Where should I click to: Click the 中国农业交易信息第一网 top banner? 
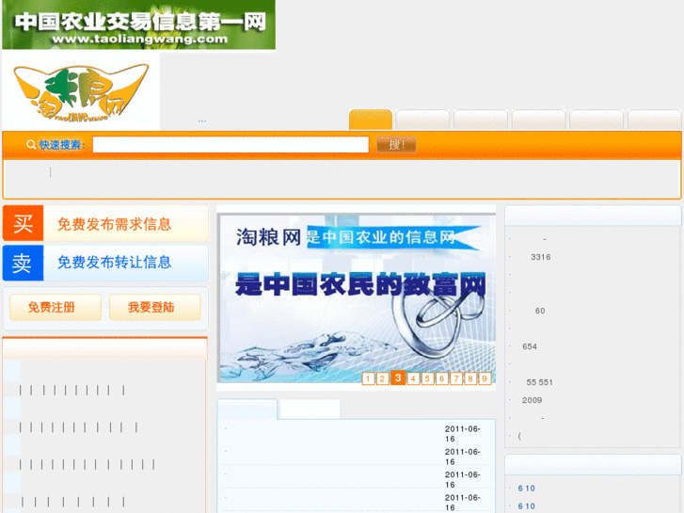[138, 24]
